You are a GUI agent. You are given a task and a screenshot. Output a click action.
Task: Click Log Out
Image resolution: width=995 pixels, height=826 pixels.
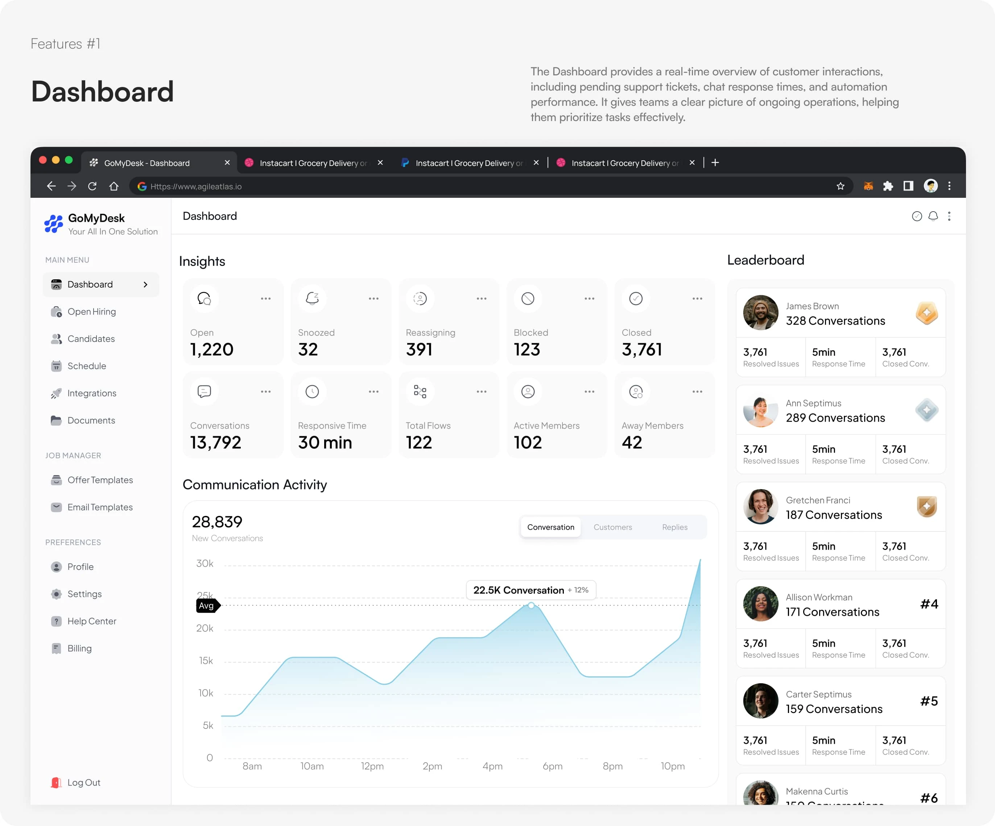click(76, 783)
